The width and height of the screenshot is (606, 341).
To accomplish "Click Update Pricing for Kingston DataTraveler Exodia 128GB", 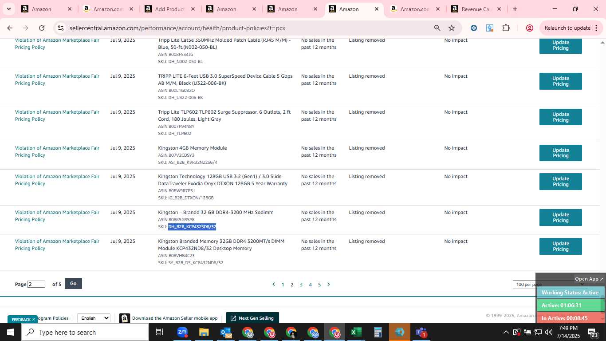I will 560,181.
